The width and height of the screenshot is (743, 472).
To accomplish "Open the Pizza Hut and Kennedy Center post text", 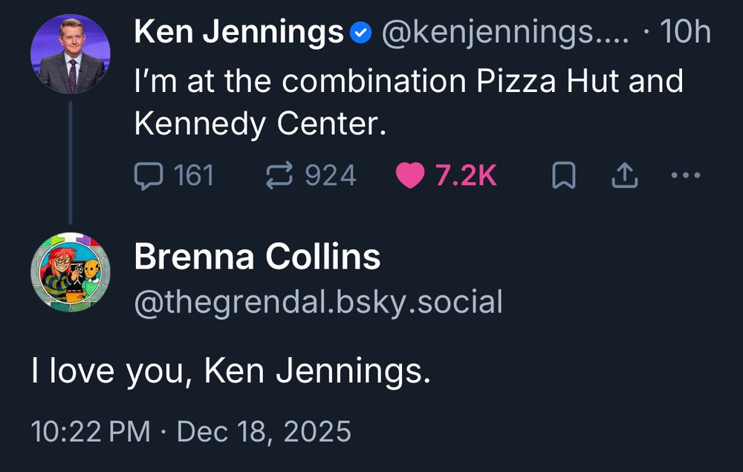I will point(408,102).
